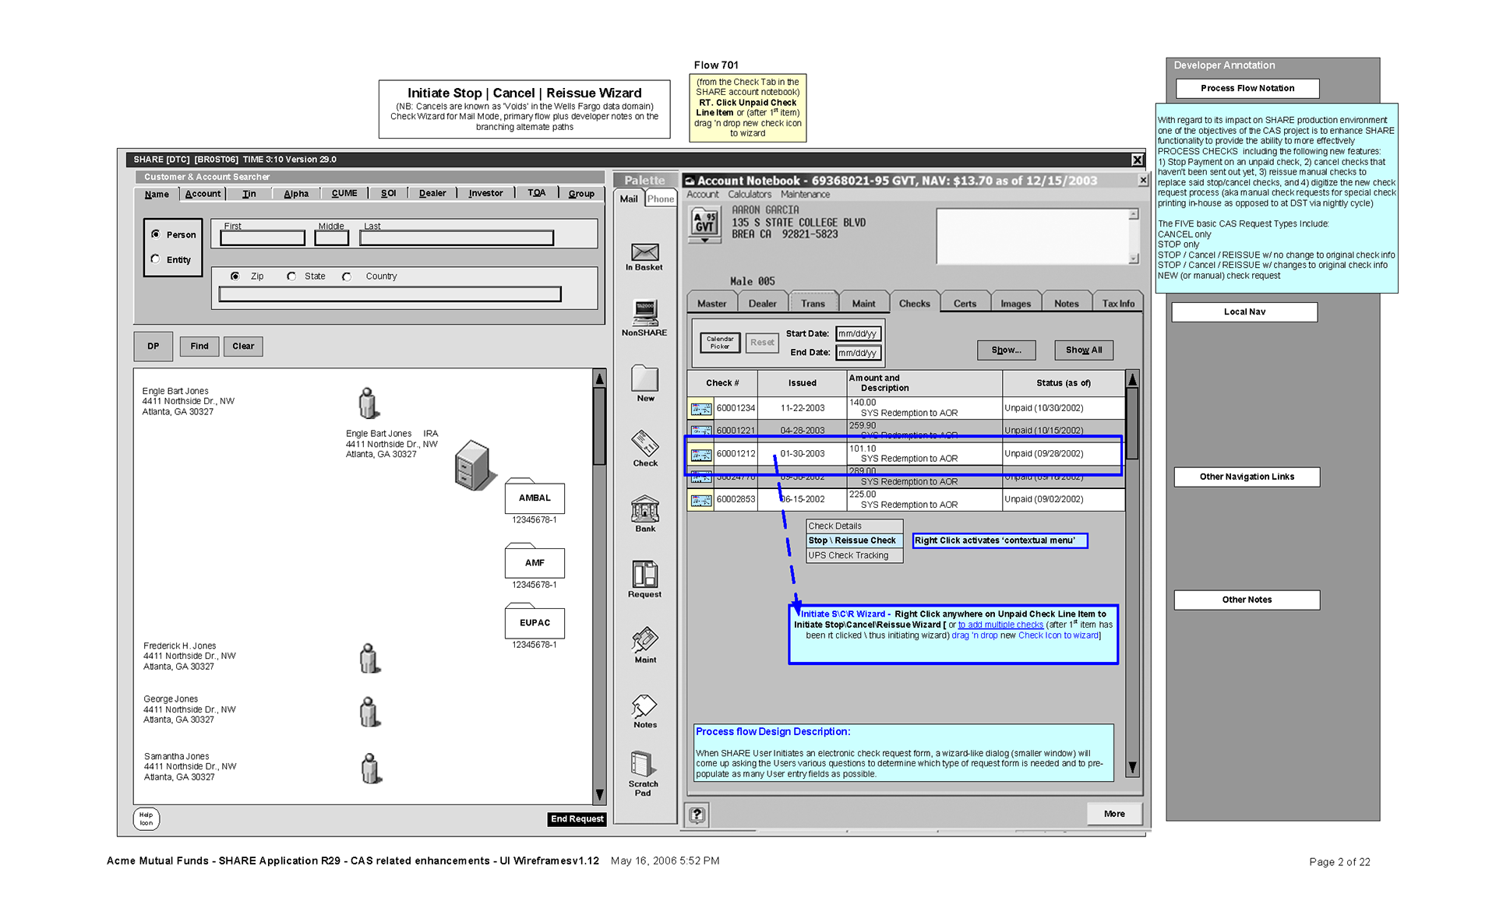Image resolution: width=1496 pixels, height=908 pixels.
Task: Open the Maintenance menu in Account Notebook
Action: (x=805, y=195)
